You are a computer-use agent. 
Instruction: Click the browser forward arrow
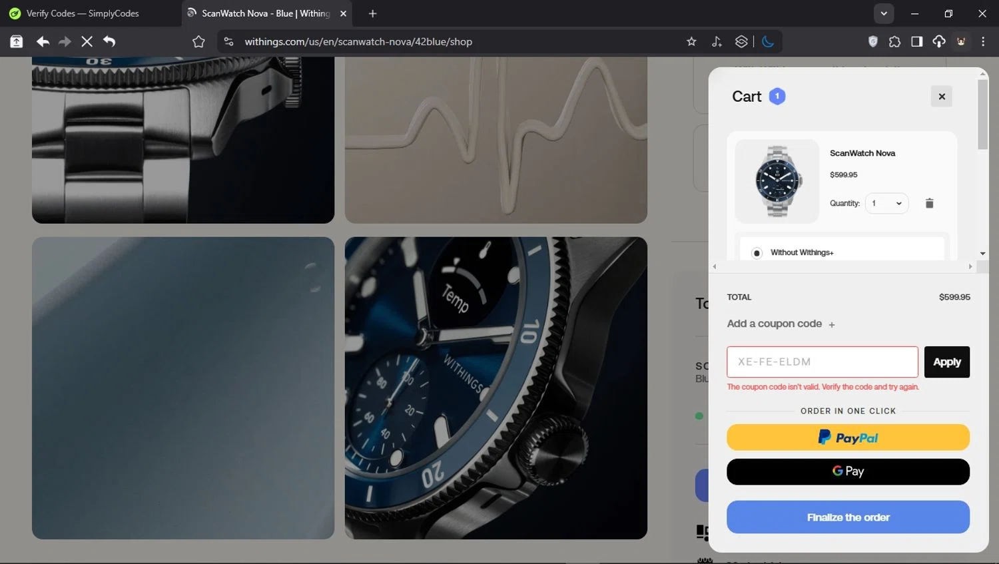pos(65,41)
